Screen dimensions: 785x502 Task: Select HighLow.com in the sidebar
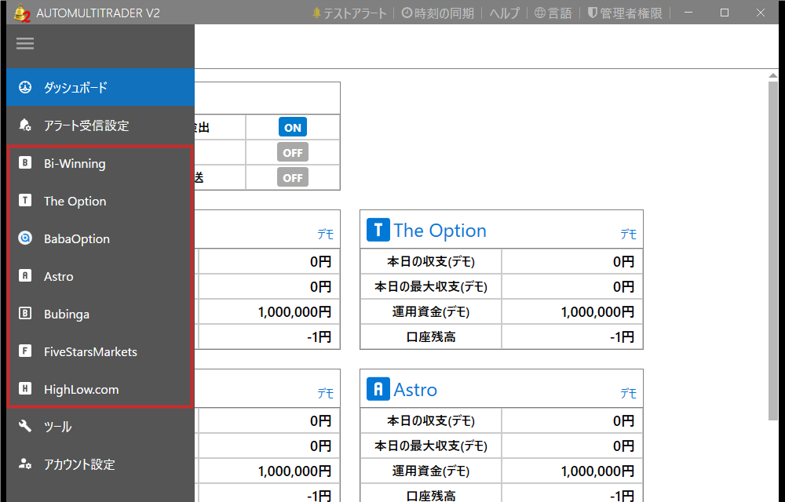pos(100,389)
